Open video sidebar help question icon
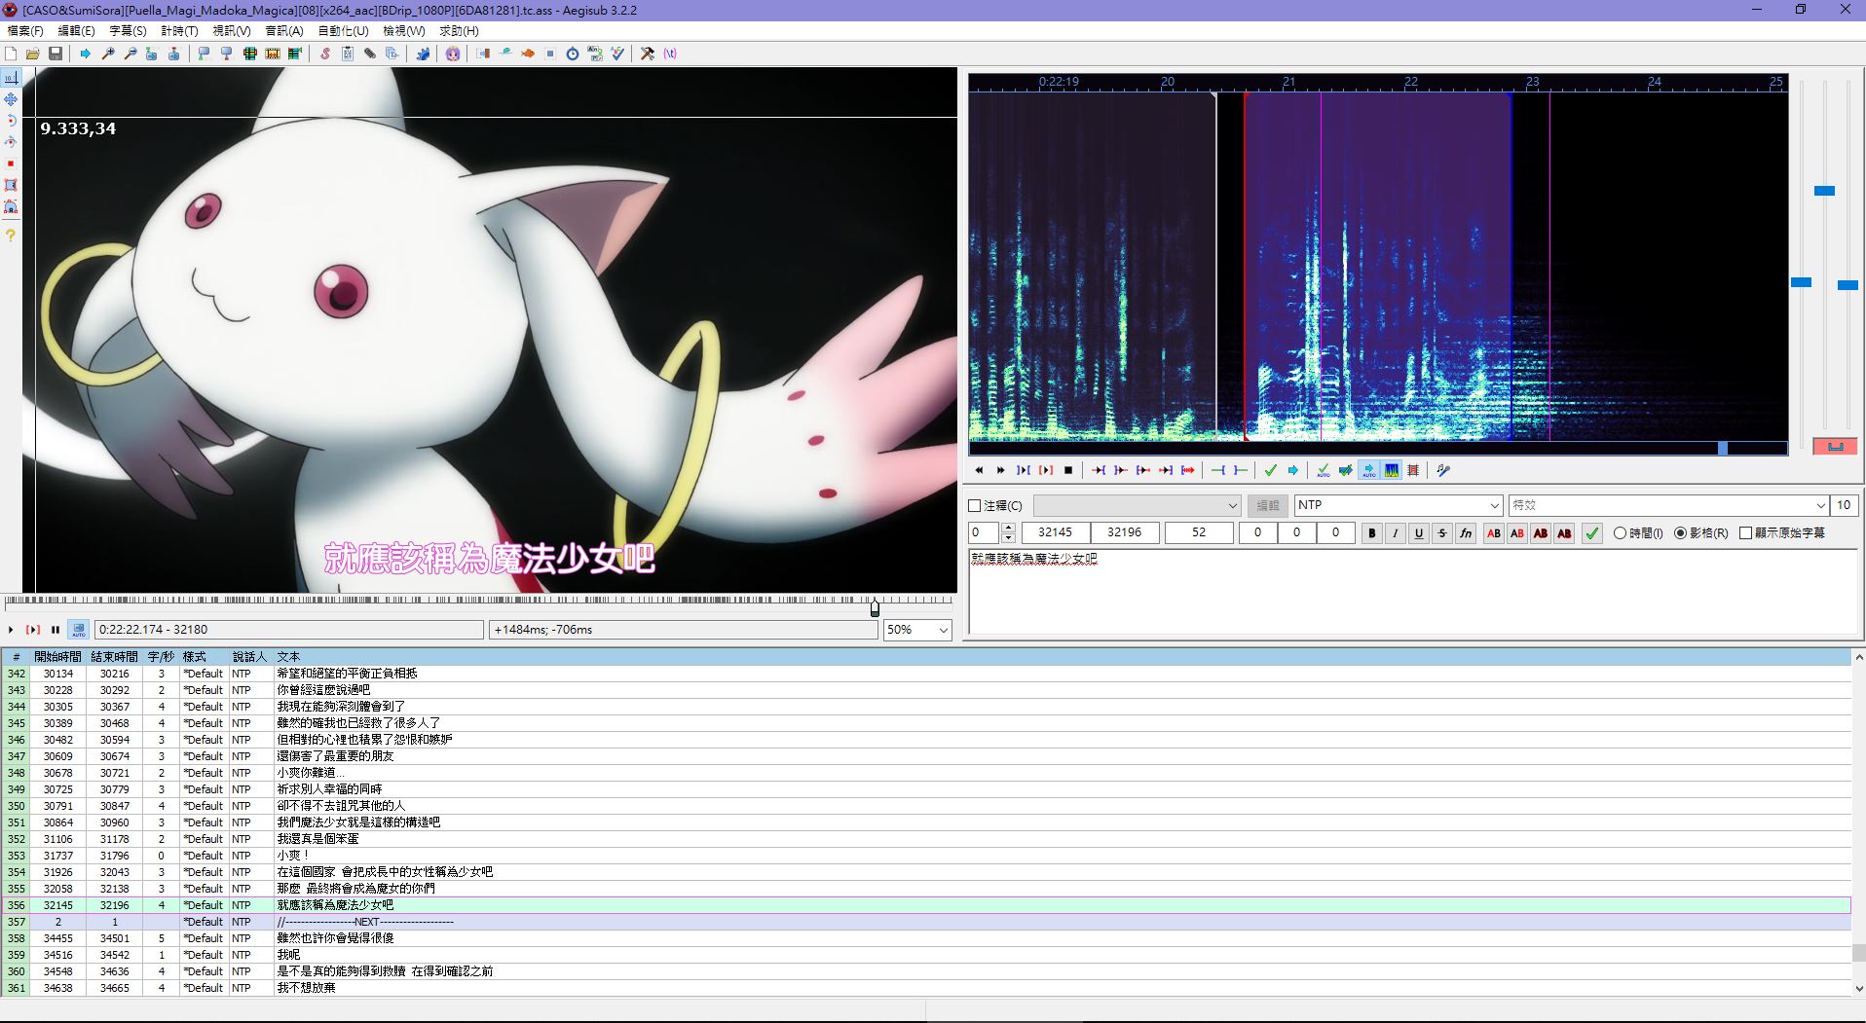This screenshot has height=1023, width=1866. click(11, 236)
